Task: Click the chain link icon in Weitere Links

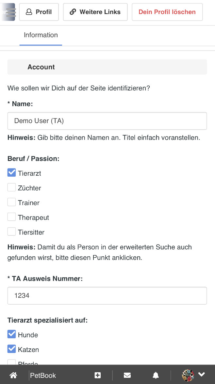Action: [73, 12]
